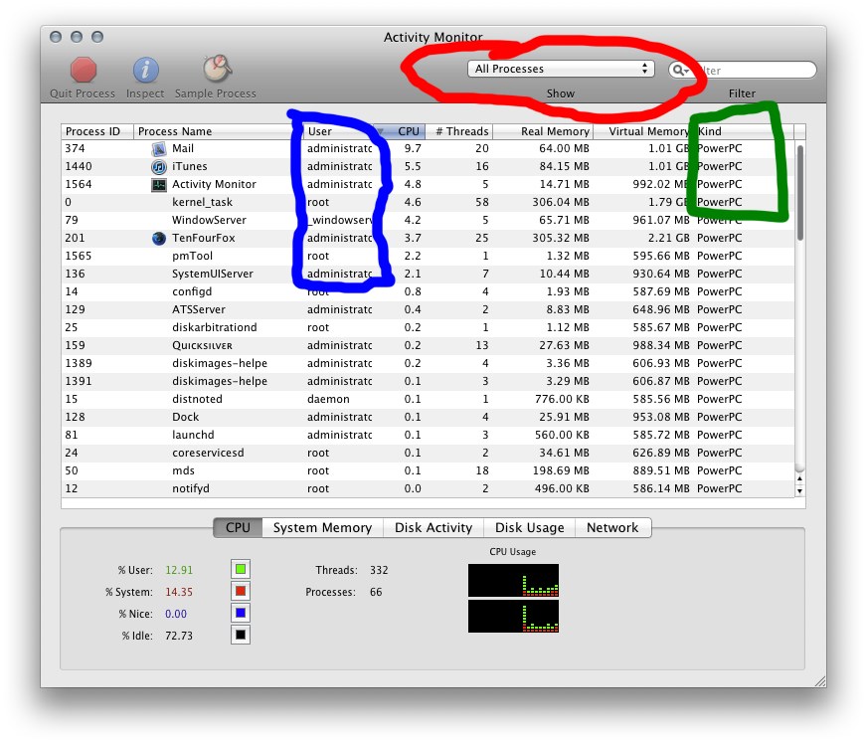
Task: Click the daemon user cell
Action: click(328, 399)
